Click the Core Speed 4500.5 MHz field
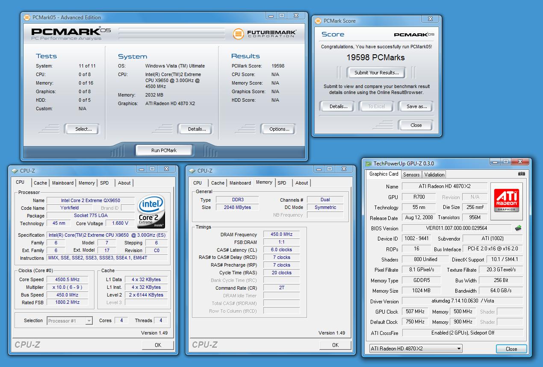This screenshot has width=543, height=367. pyautogui.click(x=67, y=279)
